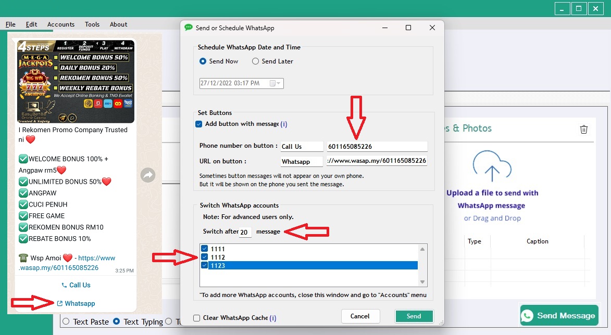Click the external link icon beside Whatsapp preview button
Image resolution: width=611 pixels, height=335 pixels.
click(x=59, y=303)
